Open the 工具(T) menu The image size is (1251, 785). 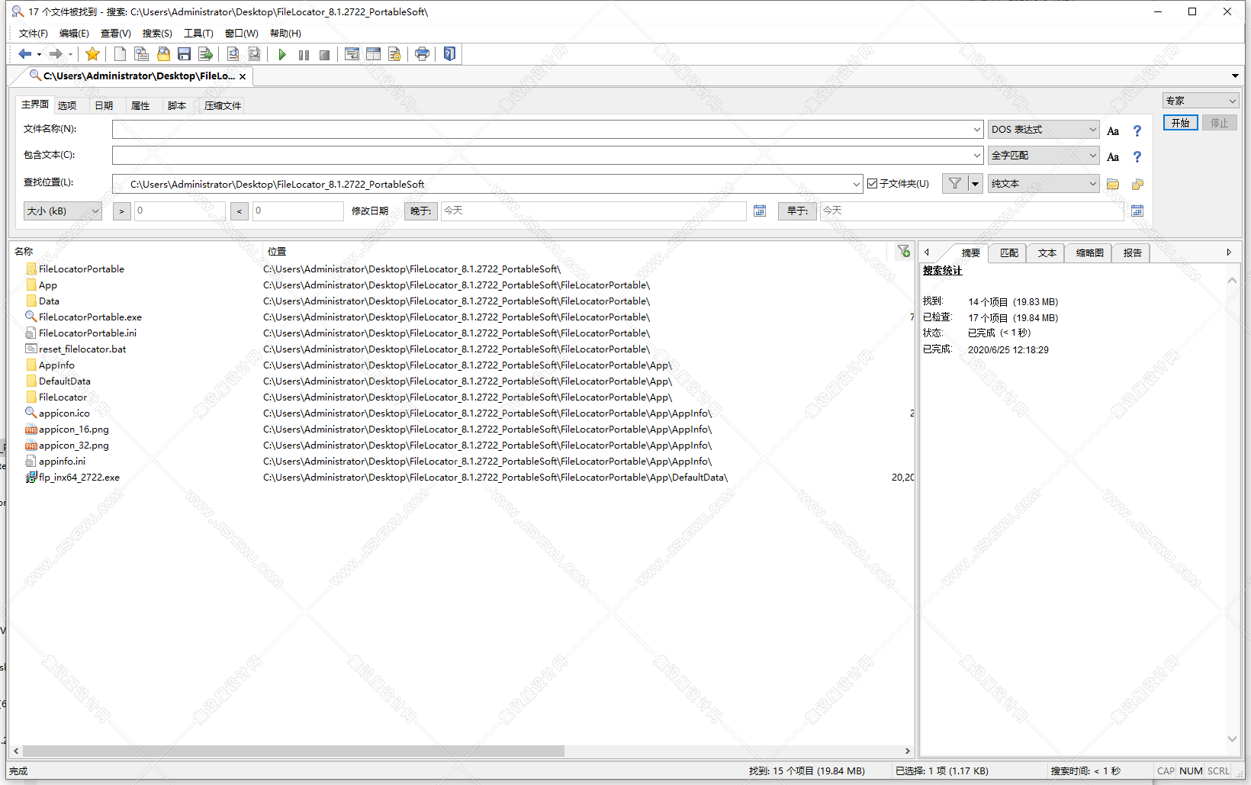[x=198, y=34]
